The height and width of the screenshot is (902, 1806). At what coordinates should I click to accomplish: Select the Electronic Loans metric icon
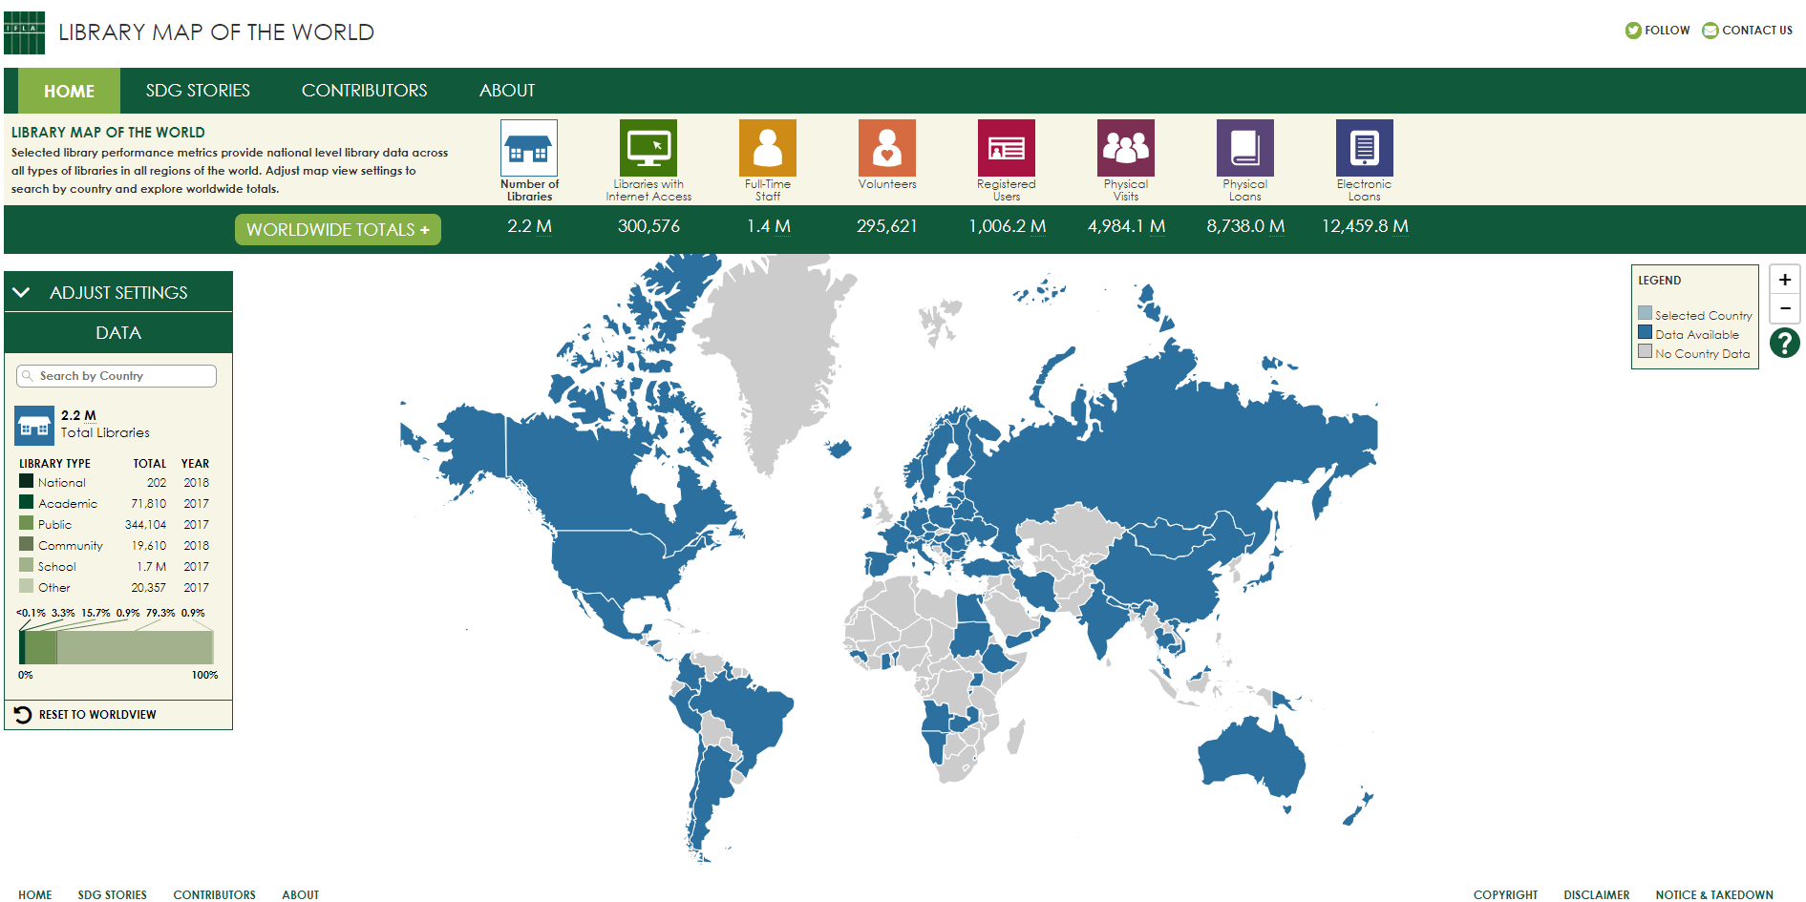point(1365,148)
